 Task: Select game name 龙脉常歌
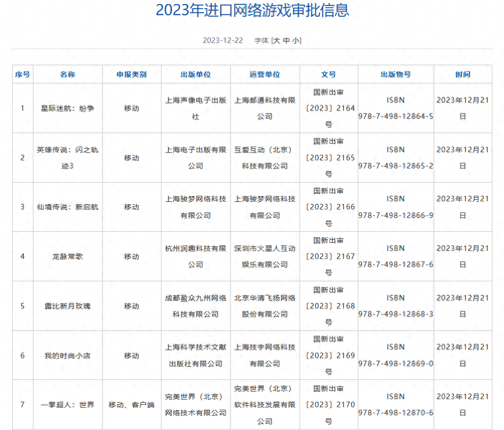point(67,256)
